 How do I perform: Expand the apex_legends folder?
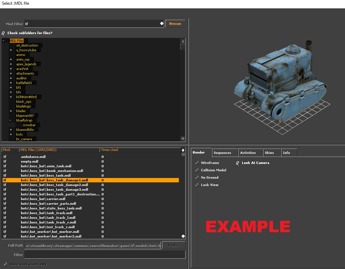coord(11,64)
